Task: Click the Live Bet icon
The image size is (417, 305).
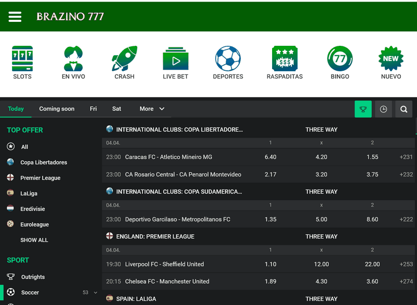Action: tap(175, 59)
